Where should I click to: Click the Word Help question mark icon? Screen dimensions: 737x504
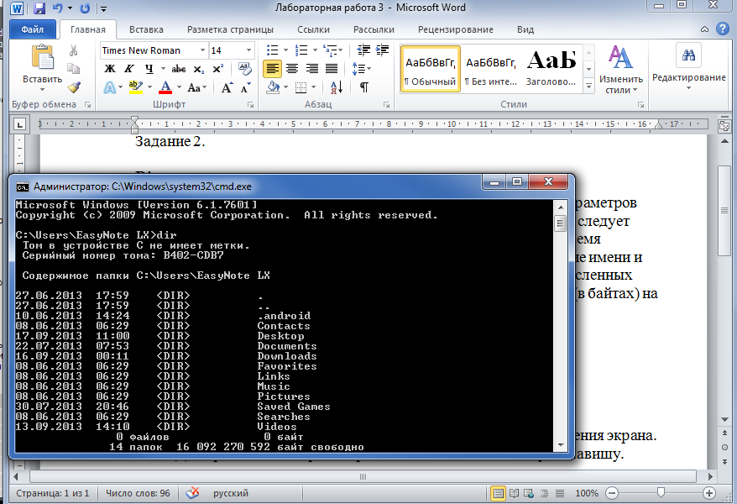723,29
